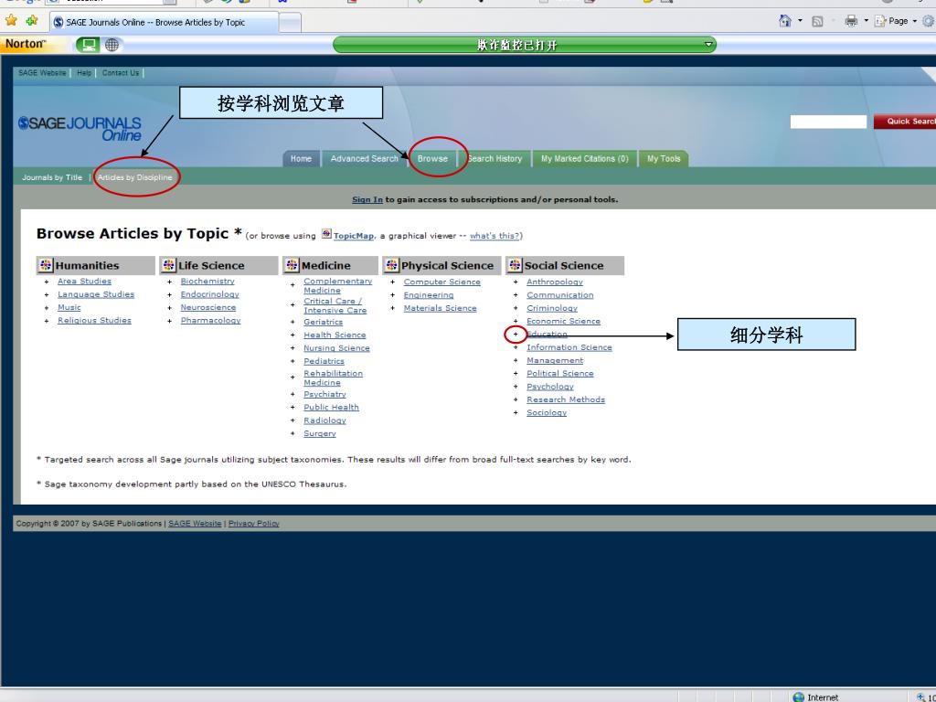Expand the Area Studies plus sign
Screen dimensions: 936x702
(x=47, y=282)
